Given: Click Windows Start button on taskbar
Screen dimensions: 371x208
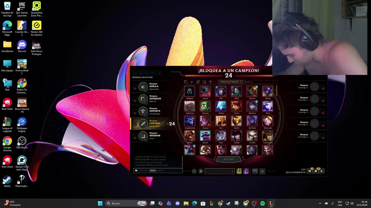Looking at the screenshot, I should tap(100, 203).
